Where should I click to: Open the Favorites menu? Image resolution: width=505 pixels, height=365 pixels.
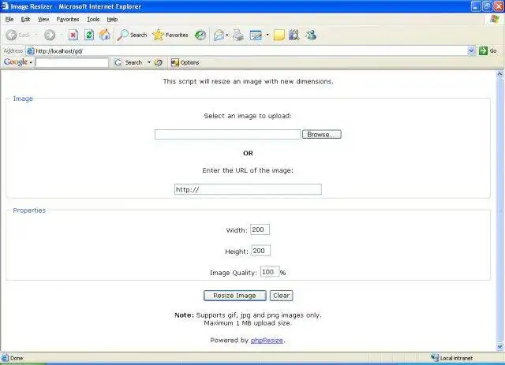[x=68, y=19]
